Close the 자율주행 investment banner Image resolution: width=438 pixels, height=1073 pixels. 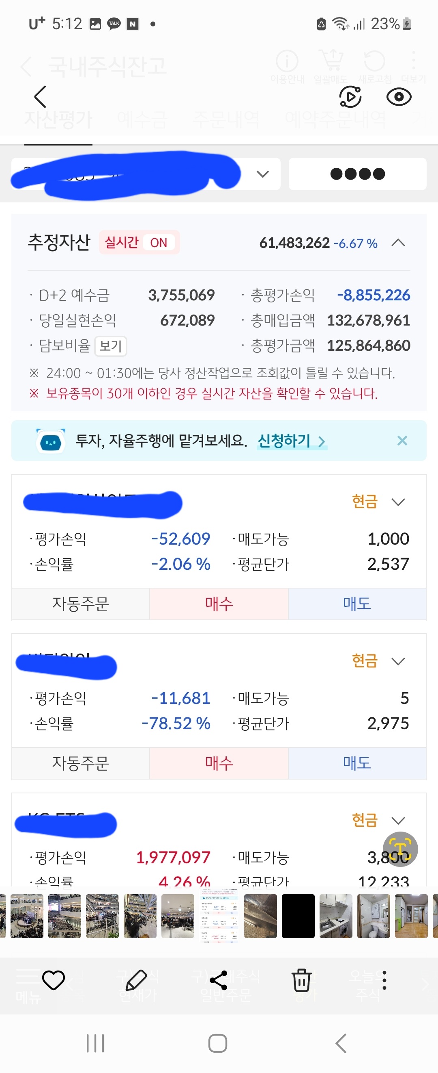(402, 441)
